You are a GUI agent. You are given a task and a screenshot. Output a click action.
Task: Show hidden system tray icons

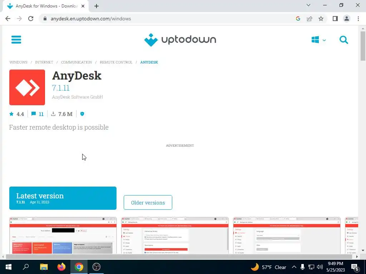coord(294,267)
